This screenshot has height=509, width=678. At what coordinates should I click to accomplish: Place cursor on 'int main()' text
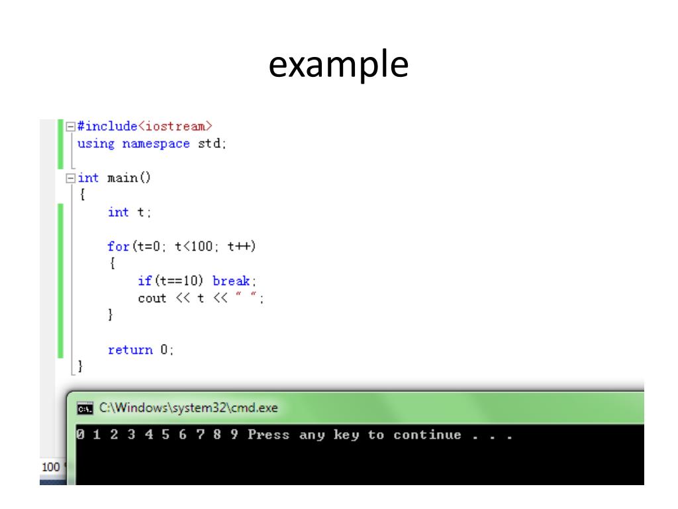(x=114, y=178)
